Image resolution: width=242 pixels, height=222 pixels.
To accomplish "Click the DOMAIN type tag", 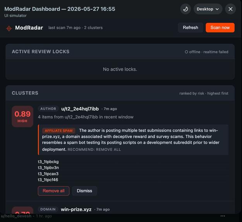I will coord(48,209).
